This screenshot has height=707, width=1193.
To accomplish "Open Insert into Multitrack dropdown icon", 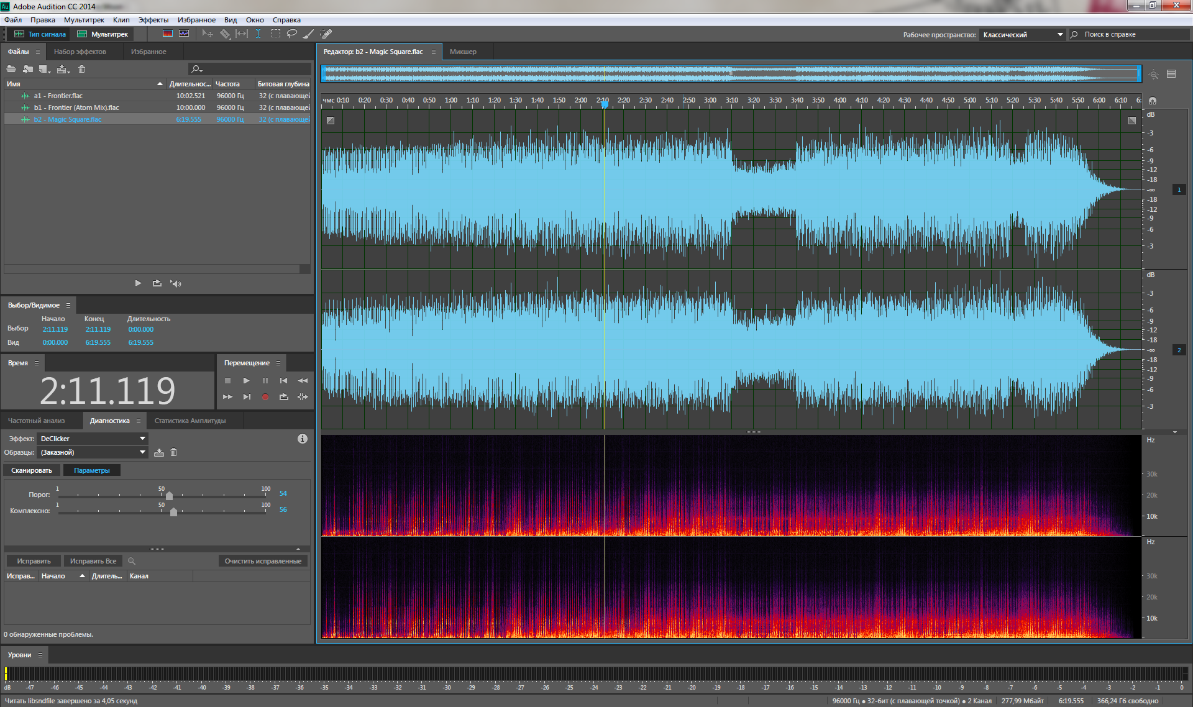I will [x=63, y=69].
